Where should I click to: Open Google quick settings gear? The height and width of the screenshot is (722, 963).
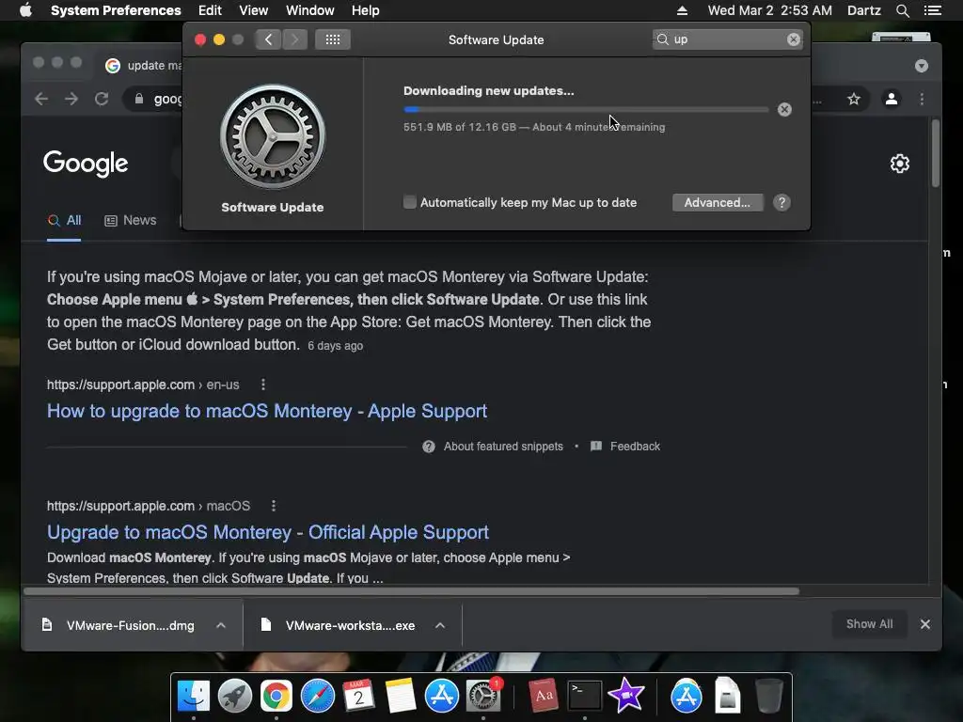coord(900,164)
